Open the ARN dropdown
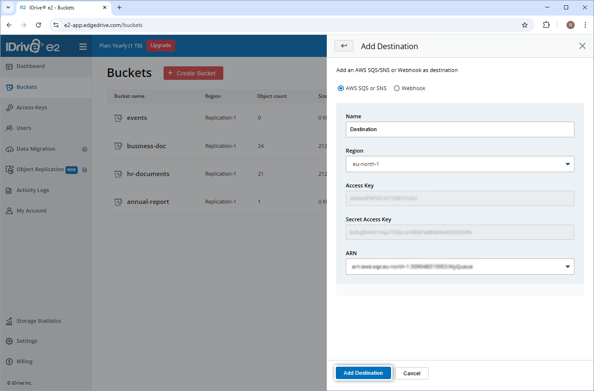 (460, 267)
